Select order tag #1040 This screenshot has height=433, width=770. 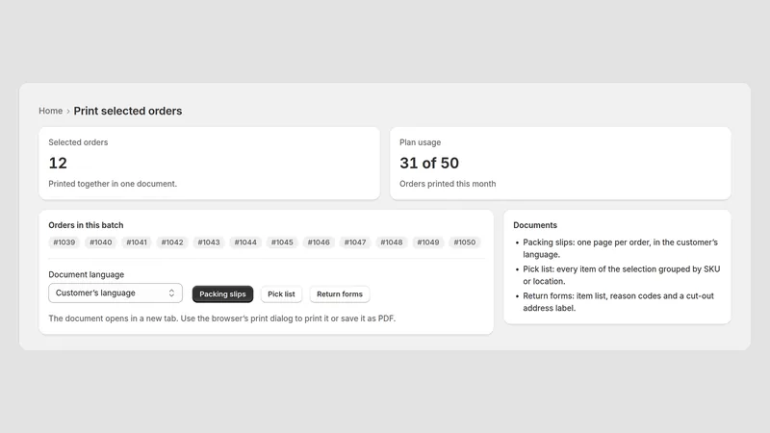(101, 242)
